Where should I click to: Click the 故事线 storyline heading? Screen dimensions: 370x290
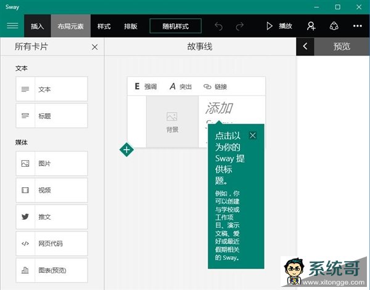click(200, 46)
